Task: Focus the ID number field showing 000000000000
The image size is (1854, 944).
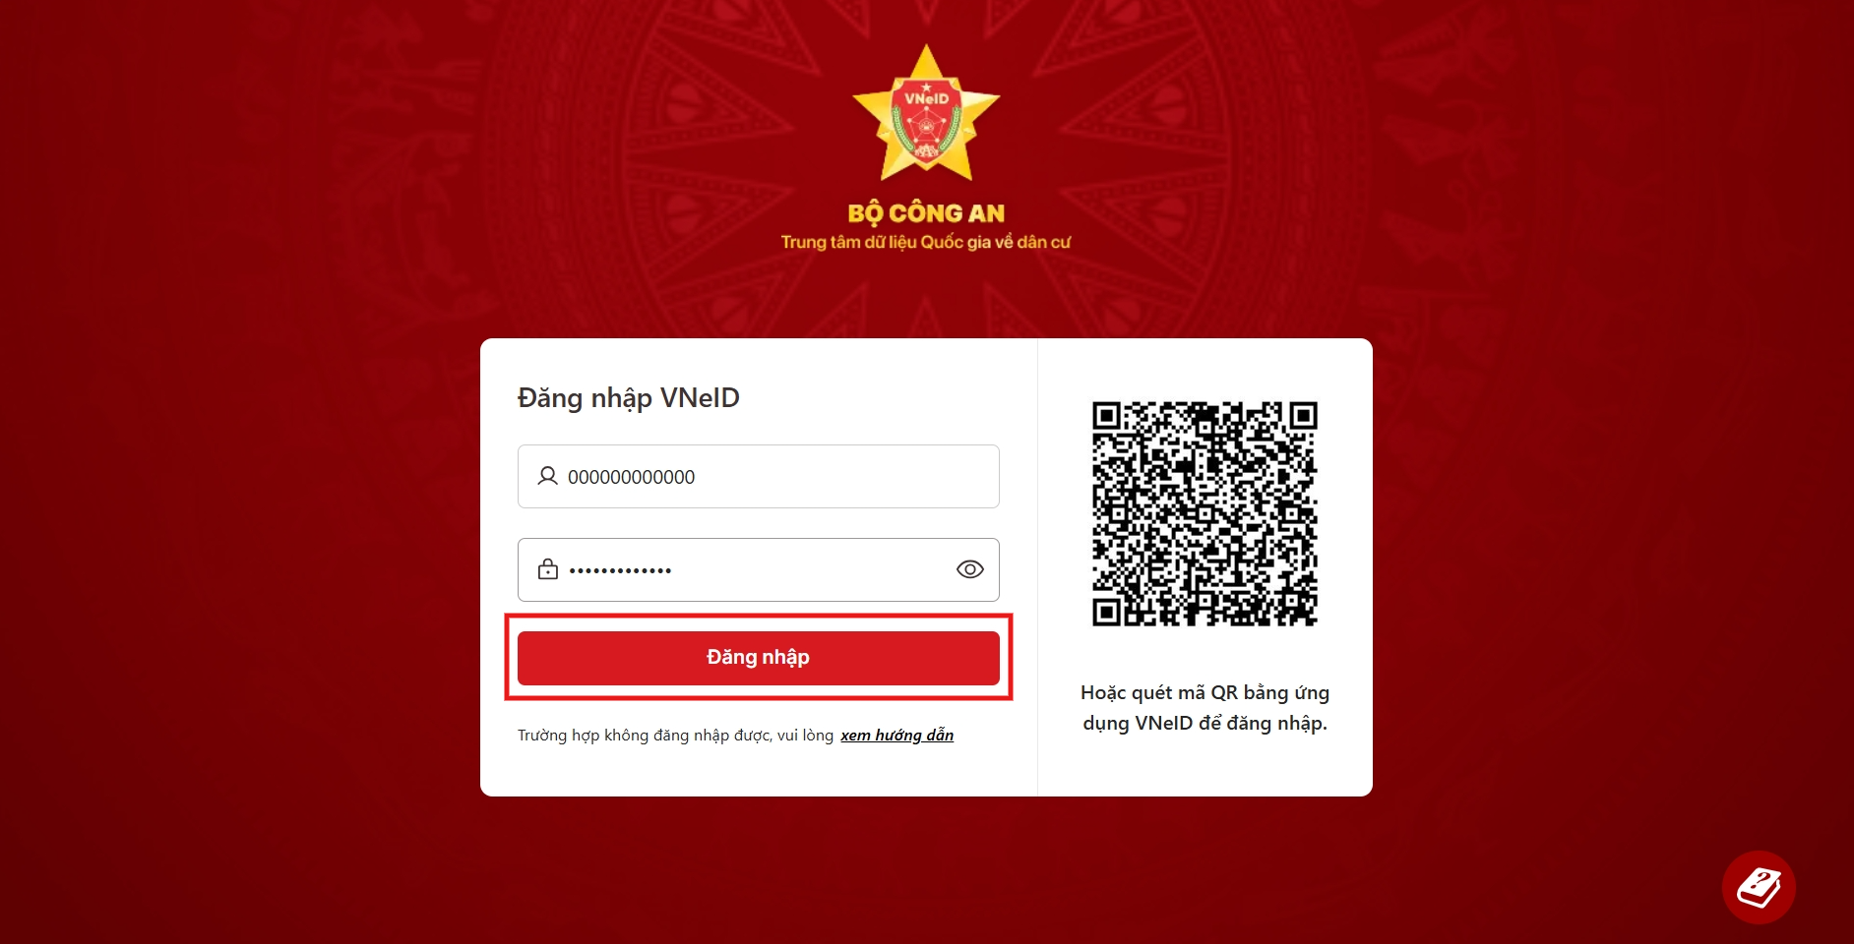Action: point(758,476)
